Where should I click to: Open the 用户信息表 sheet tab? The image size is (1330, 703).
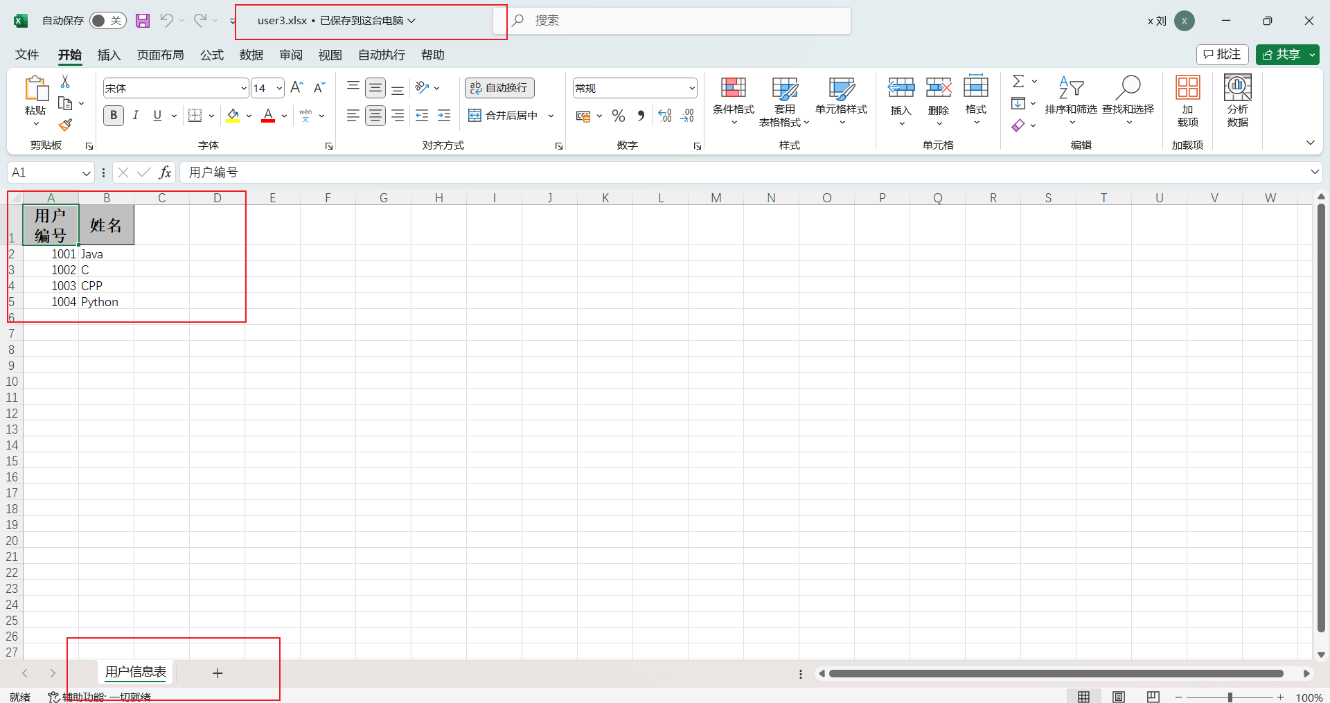(136, 672)
